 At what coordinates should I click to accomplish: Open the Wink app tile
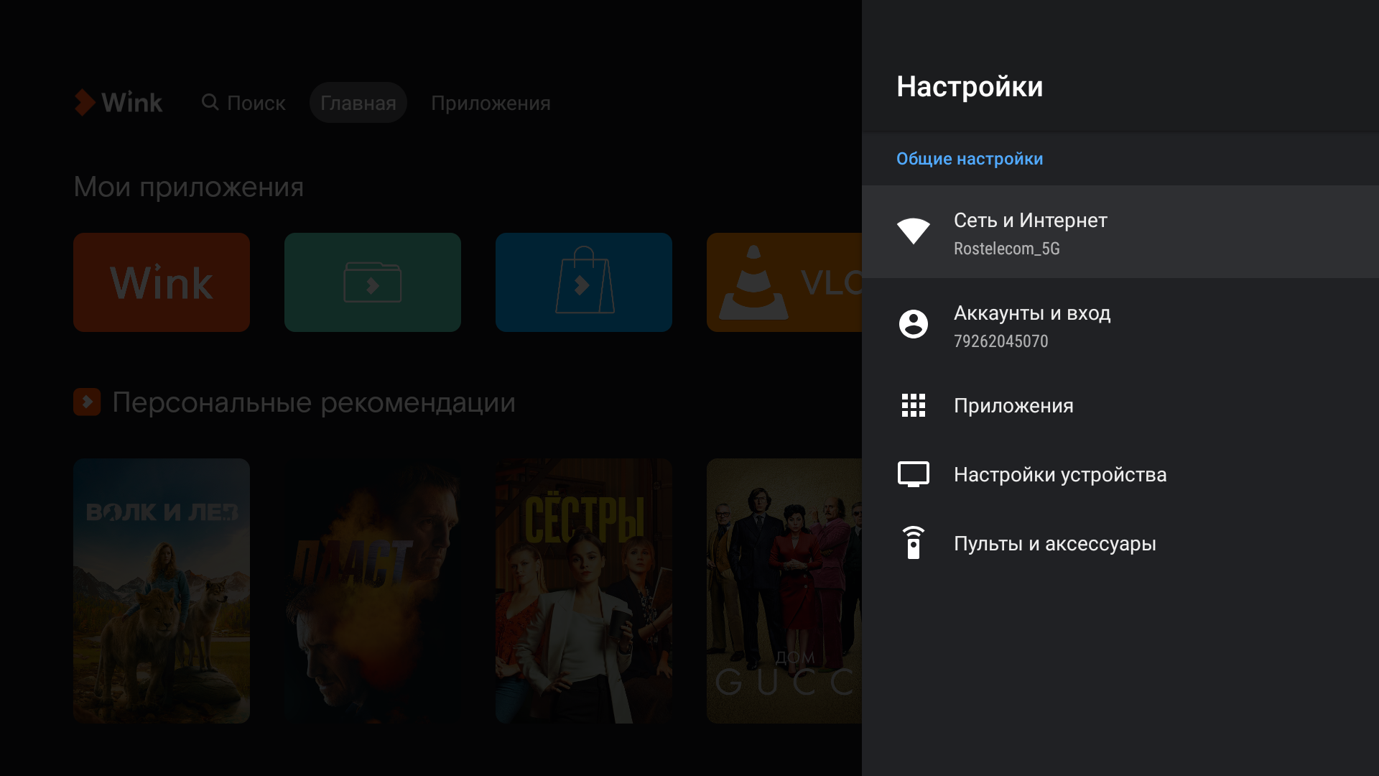(162, 282)
